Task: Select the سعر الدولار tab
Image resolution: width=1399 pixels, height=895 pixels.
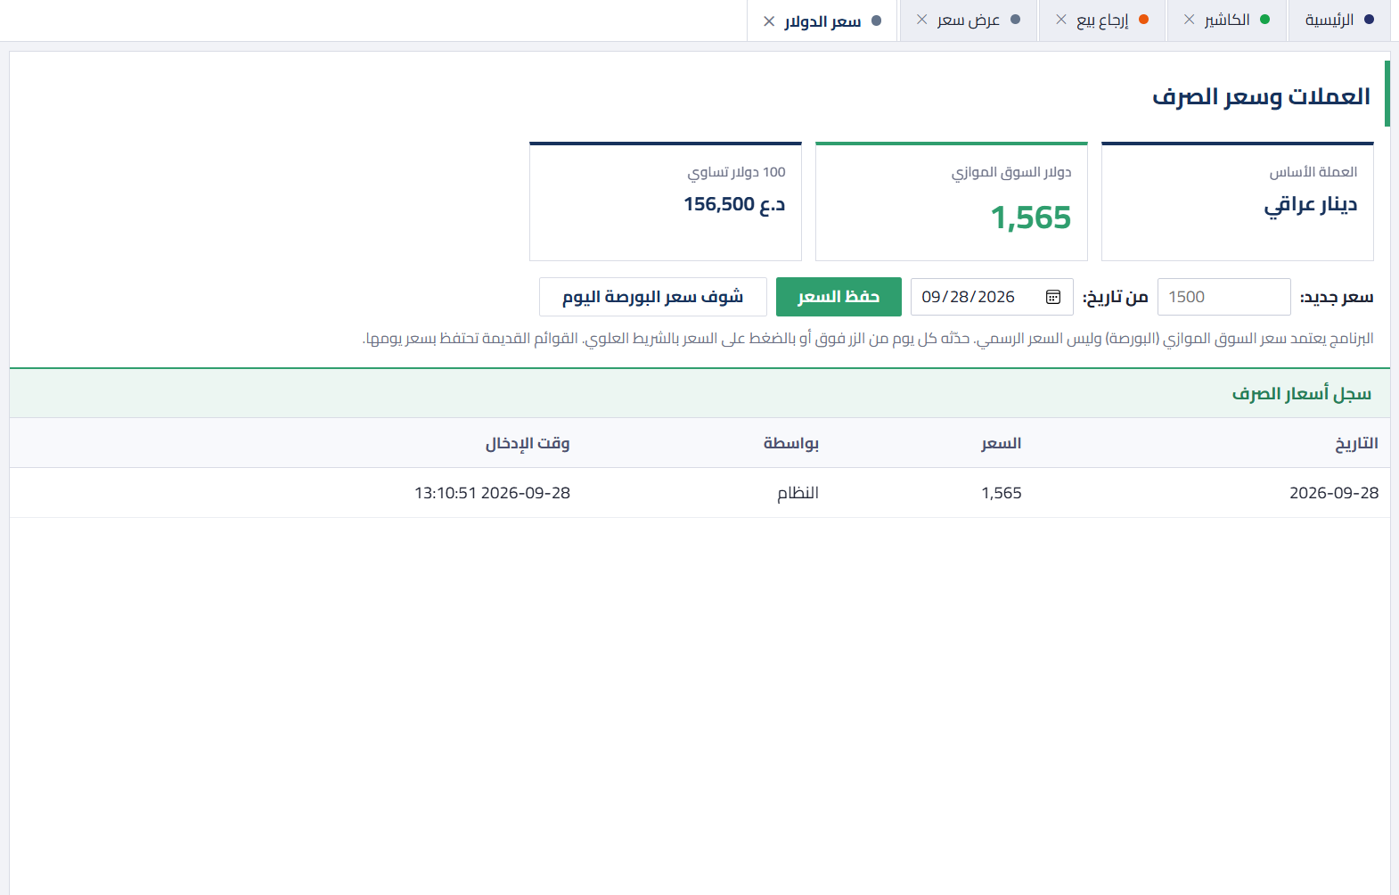Action: click(822, 21)
